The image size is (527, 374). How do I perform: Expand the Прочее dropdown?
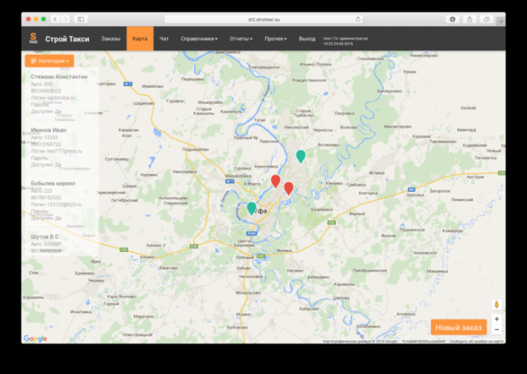276,39
